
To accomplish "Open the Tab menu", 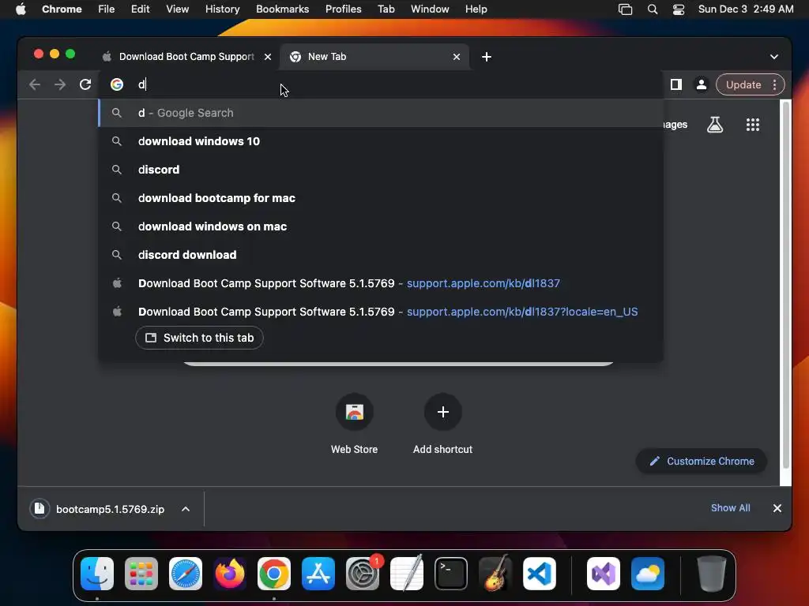I will (x=386, y=9).
